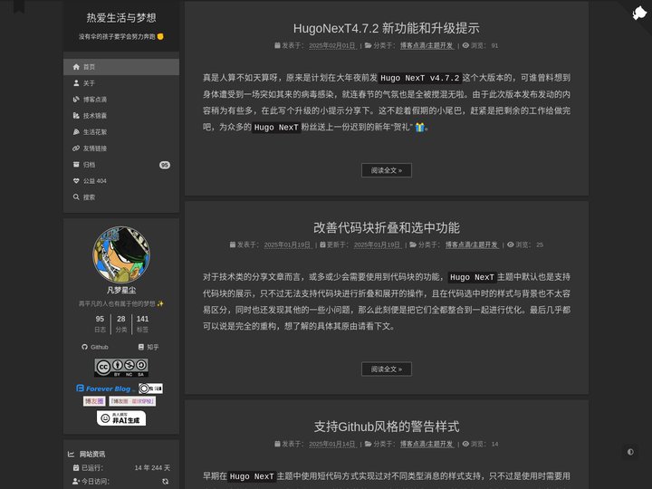Click the 发表于 date on the 改善代码块 post
Viewport: 652px width, 489px height.
coord(287,244)
